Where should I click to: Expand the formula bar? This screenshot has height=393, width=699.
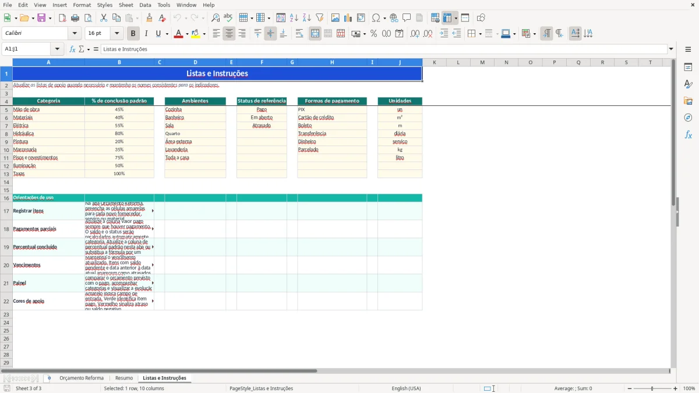tap(671, 49)
